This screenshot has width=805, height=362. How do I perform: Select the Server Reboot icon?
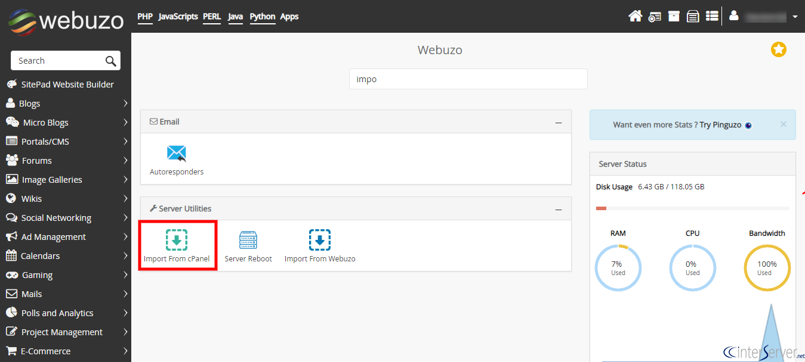tap(248, 239)
